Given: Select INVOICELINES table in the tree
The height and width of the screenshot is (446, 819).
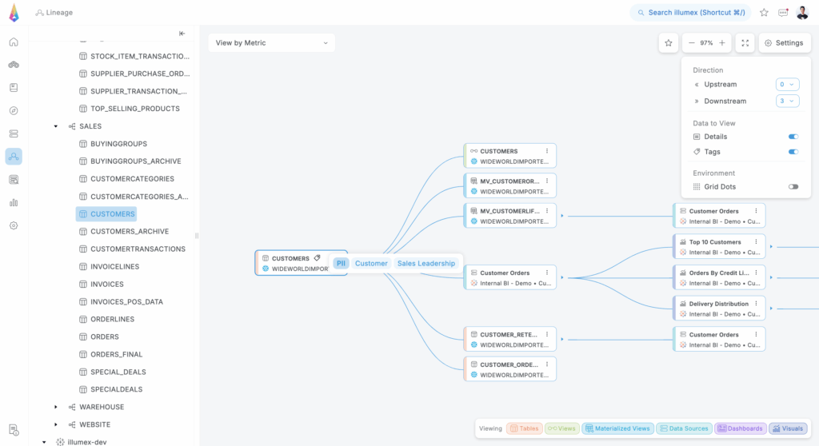Looking at the screenshot, I should (114, 267).
